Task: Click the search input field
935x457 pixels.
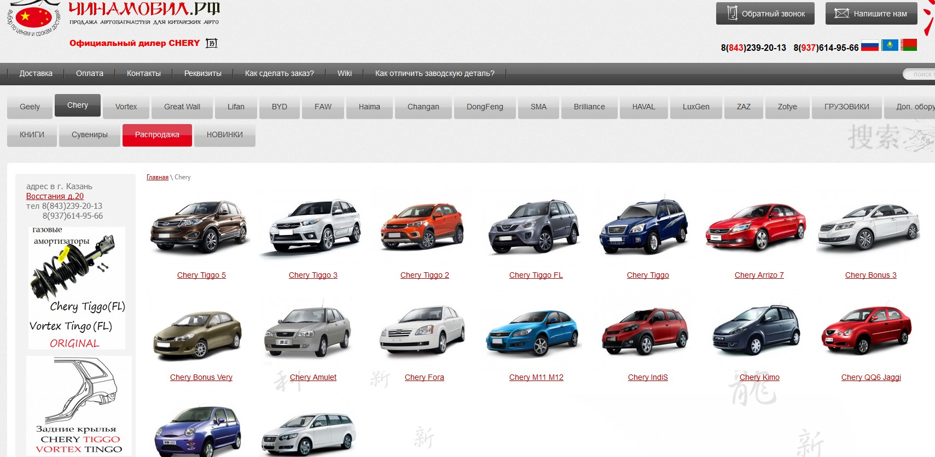Action: click(x=919, y=74)
